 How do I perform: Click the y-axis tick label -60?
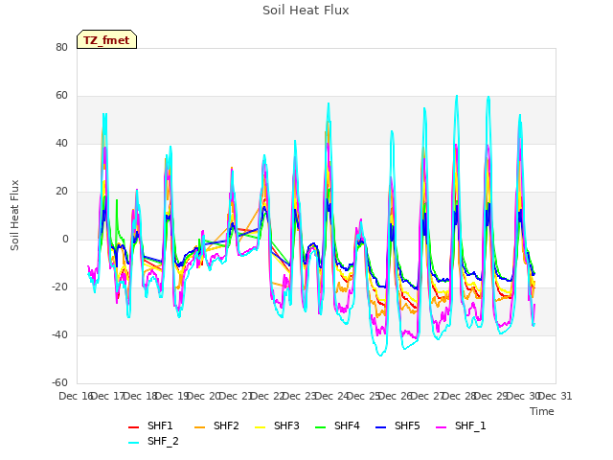tap(60, 383)
